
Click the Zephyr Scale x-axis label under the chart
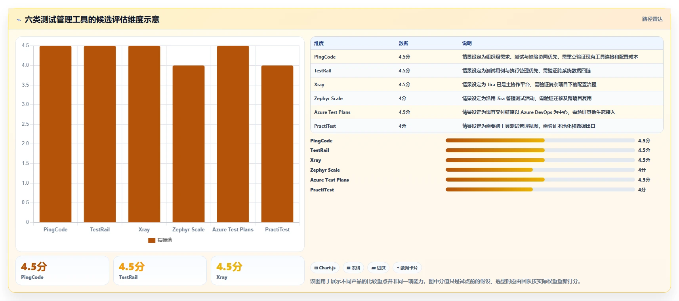tap(189, 229)
